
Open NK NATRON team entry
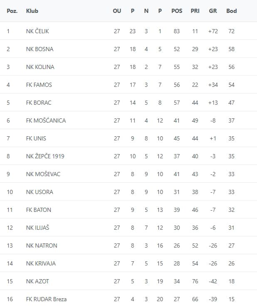(x=42, y=246)
